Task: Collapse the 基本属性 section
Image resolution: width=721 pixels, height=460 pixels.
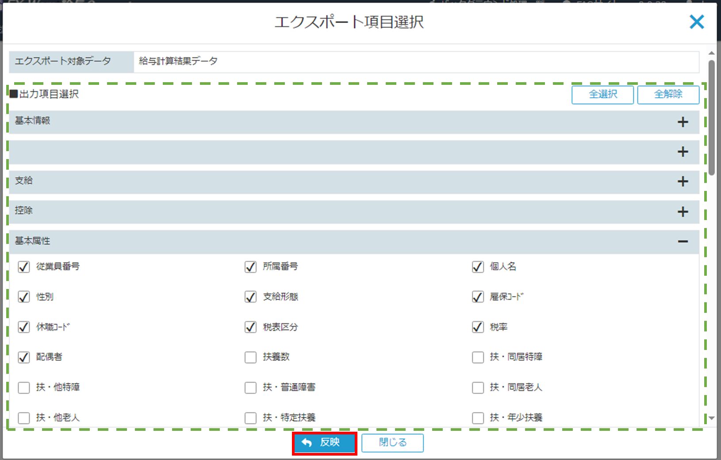Action: point(683,241)
